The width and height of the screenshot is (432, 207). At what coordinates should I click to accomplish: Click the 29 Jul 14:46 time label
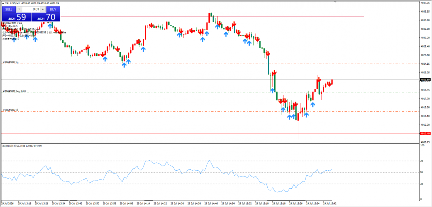(211, 204)
